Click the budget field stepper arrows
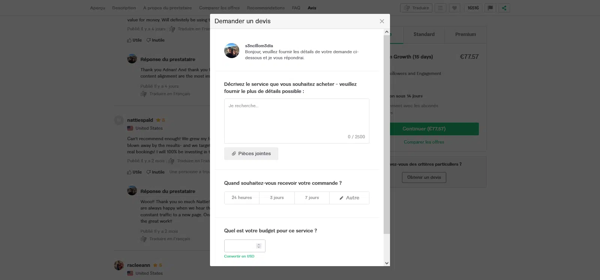The height and width of the screenshot is (280, 600). (x=259, y=246)
